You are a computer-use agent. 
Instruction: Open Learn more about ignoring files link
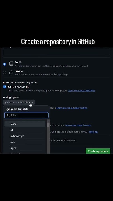[72, 108]
